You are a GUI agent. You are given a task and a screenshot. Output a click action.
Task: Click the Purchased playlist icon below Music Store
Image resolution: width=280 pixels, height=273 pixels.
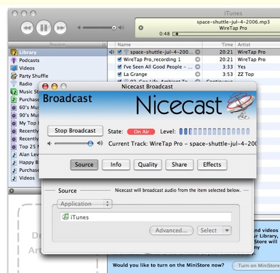14,99
